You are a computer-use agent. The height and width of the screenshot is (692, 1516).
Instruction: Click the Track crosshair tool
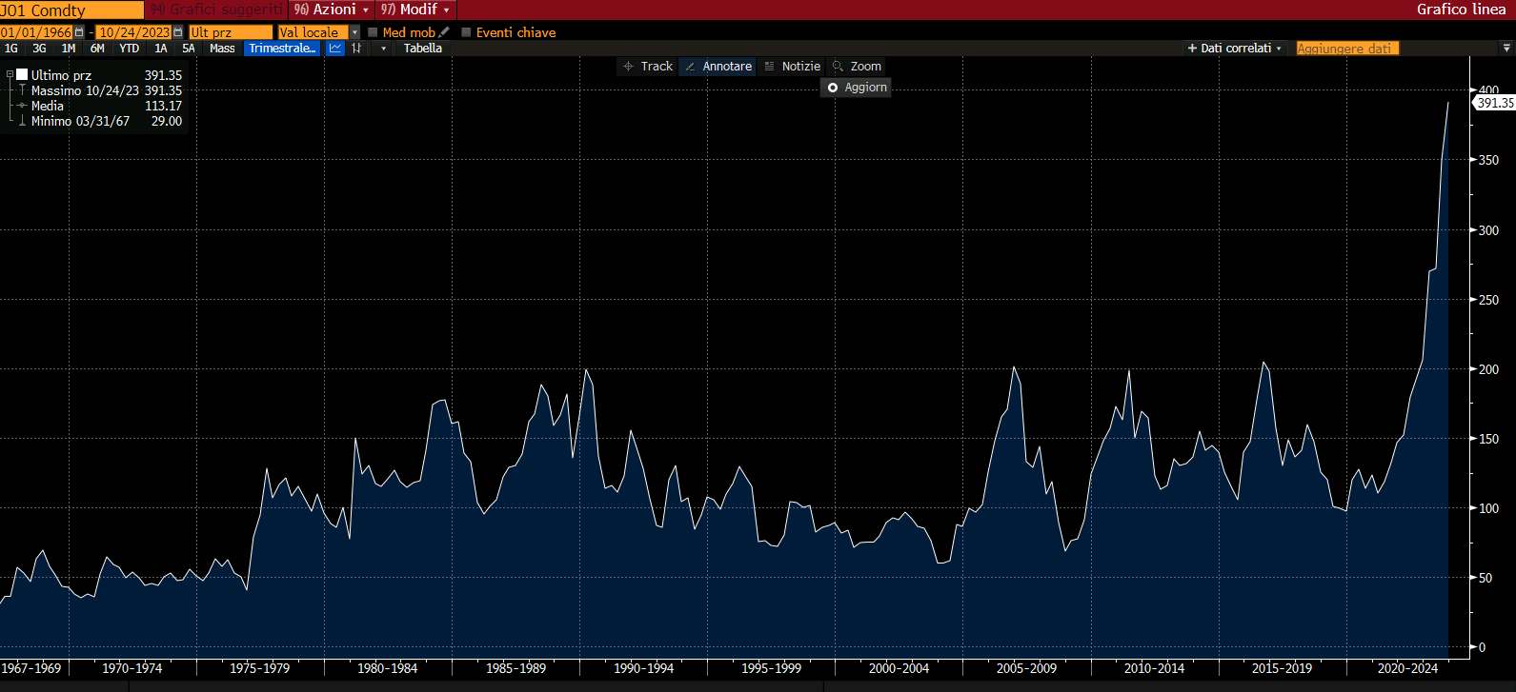coord(648,67)
